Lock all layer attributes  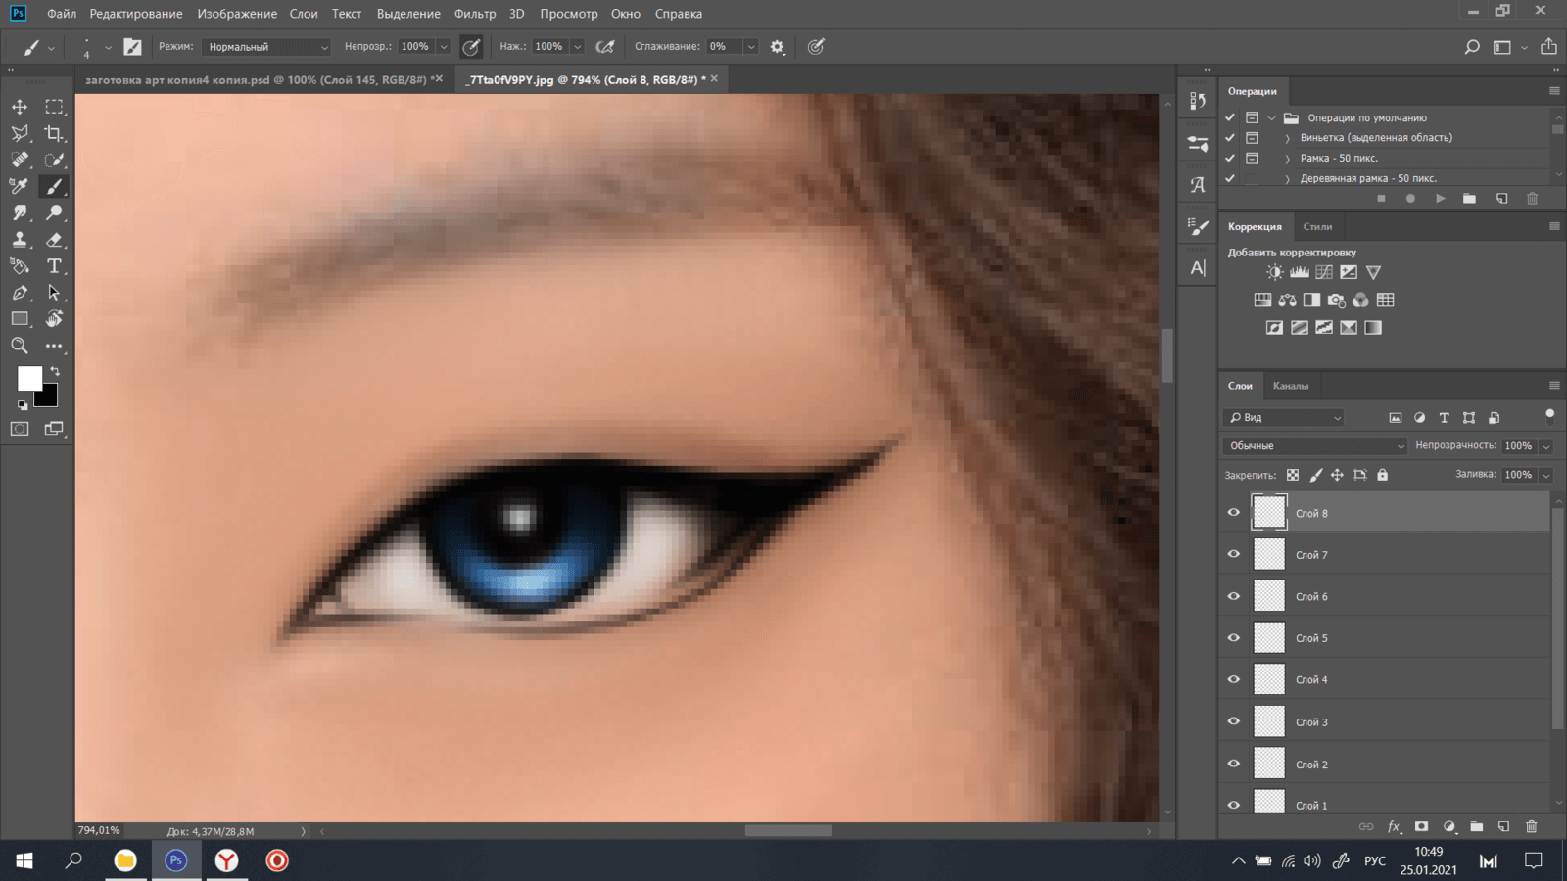[x=1382, y=475]
